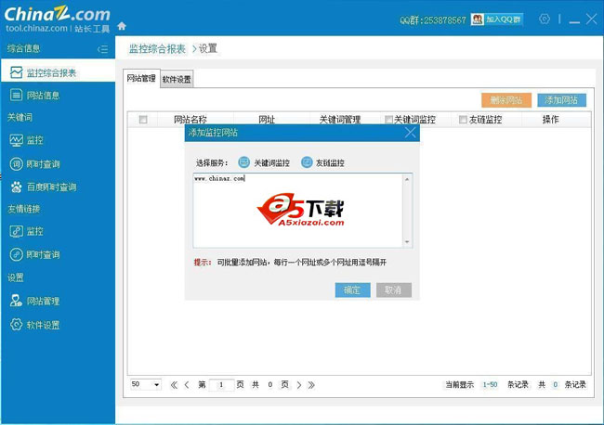Click friendly-link 监控 link icon

(16, 231)
